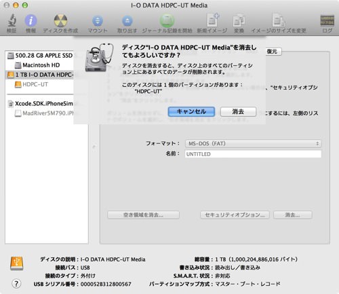Click セキュリティオプション... button
This screenshot has height=294, width=339.
(x=235, y=215)
